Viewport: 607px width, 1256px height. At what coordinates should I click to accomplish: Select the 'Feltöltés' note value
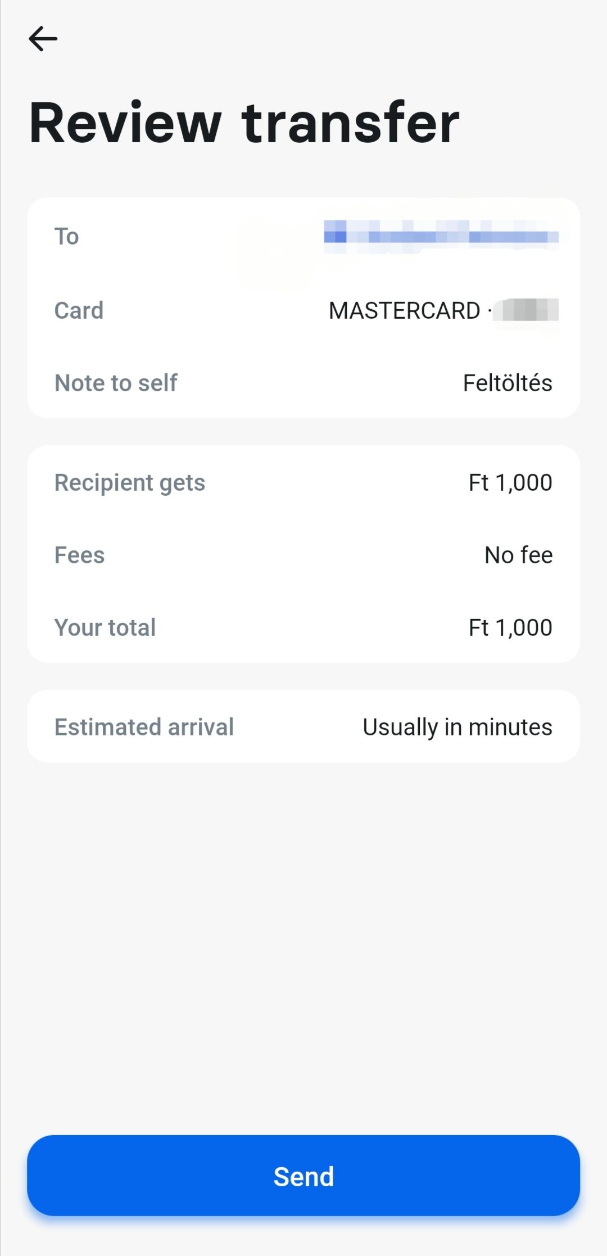(508, 383)
